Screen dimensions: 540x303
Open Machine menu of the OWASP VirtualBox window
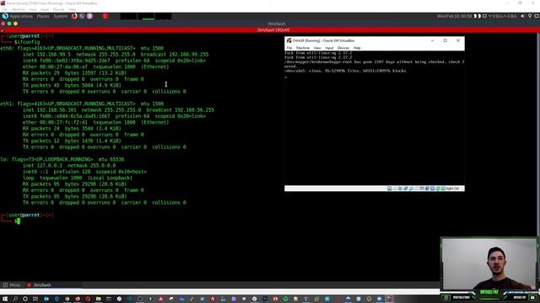pyautogui.click(x=303, y=48)
